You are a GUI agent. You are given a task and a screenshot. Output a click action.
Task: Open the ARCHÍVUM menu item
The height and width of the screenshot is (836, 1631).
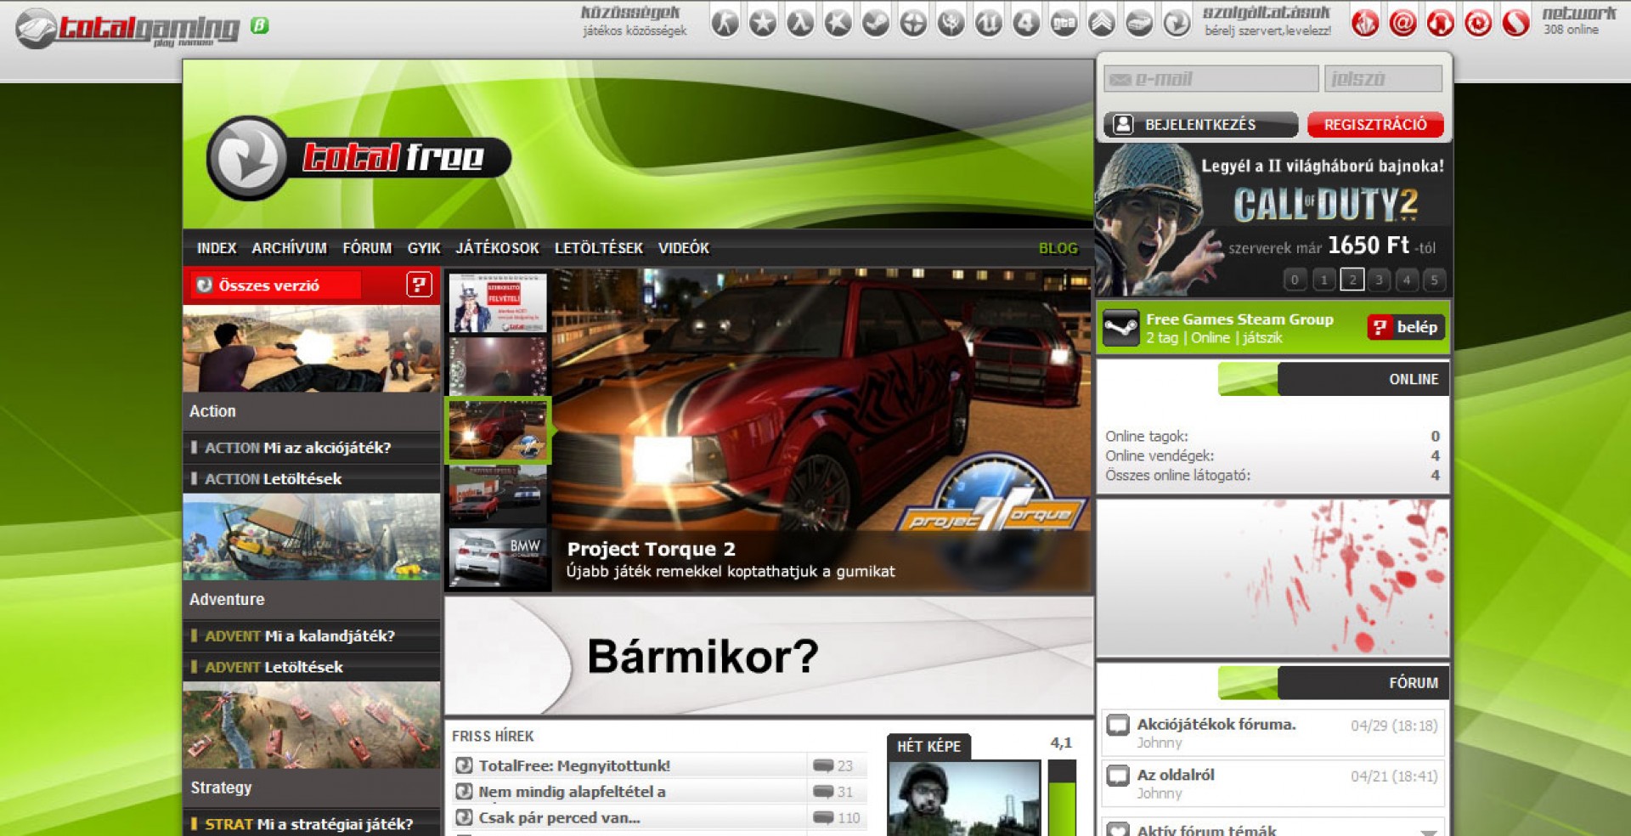coord(289,248)
